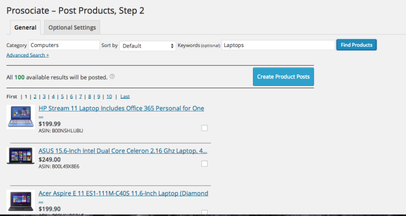Click into the Keywords Laptops field
Screen dimensions: 406x216
[278, 45]
